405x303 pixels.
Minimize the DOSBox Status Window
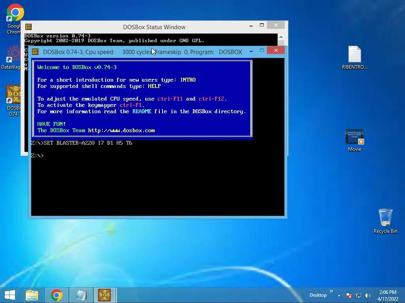pos(251,26)
